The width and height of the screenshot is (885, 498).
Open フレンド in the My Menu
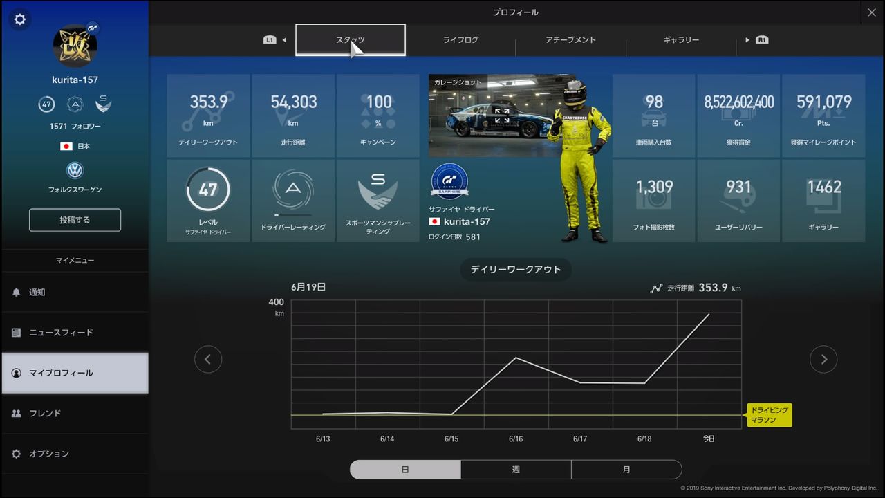coord(75,414)
